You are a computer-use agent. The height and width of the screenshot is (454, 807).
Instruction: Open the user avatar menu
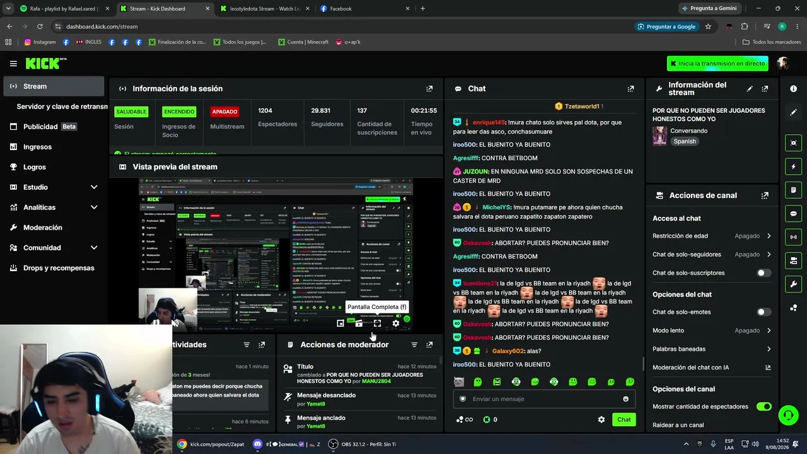point(783,63)
